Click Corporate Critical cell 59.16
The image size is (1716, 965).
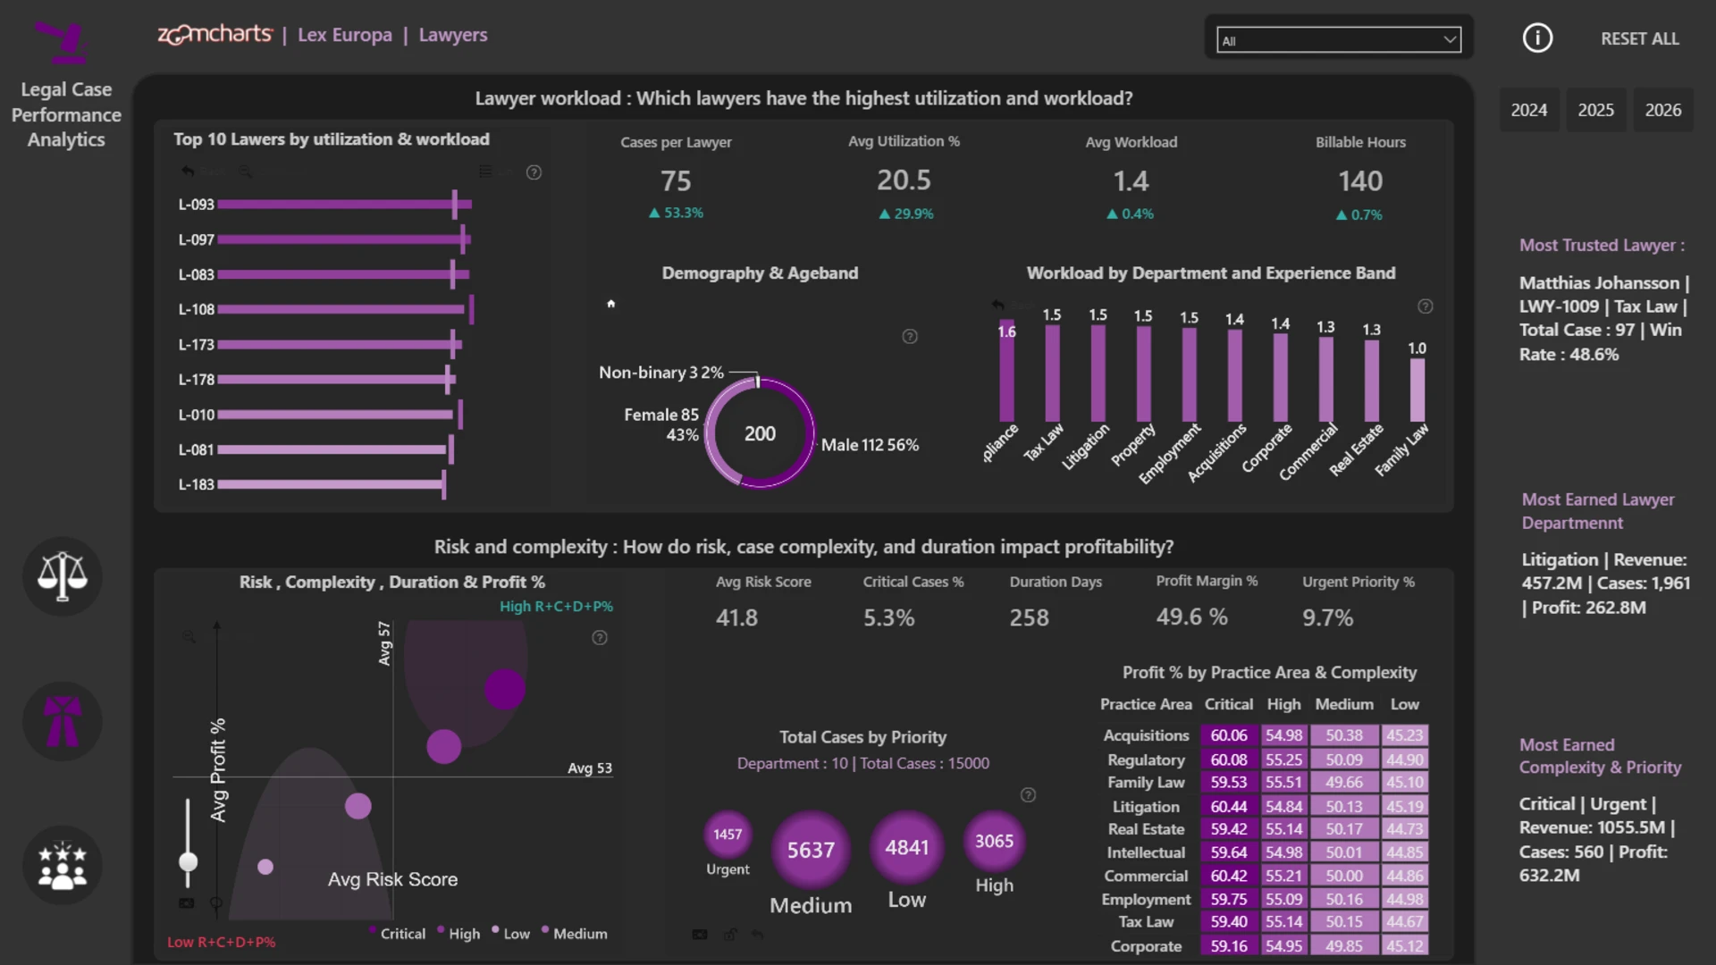(1229, 945)
